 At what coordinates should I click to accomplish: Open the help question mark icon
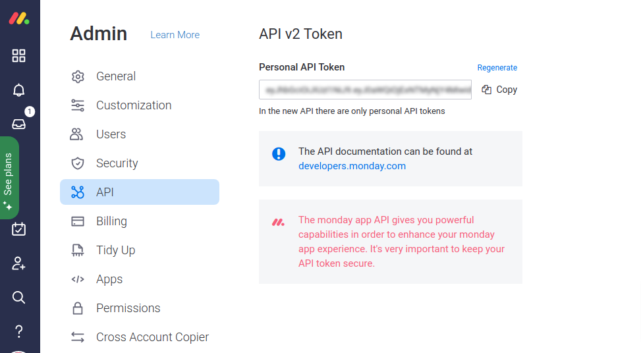coord(18,331)
